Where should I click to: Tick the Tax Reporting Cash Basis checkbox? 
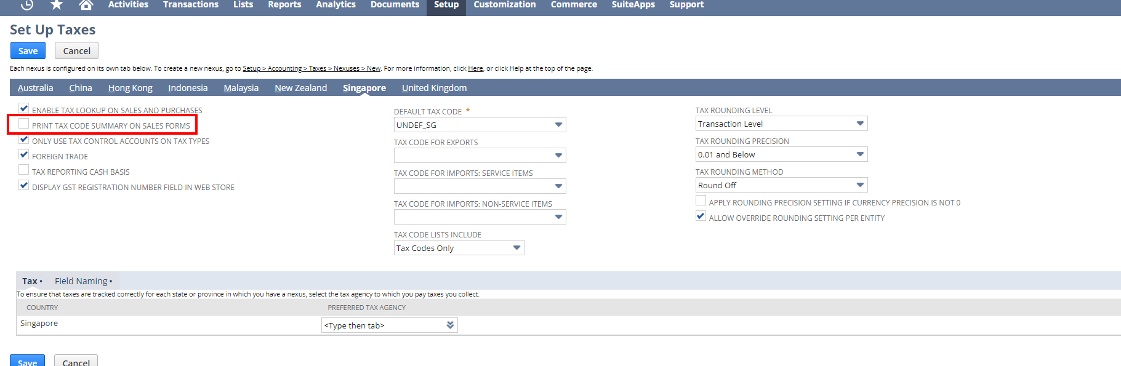pos(24,170)
